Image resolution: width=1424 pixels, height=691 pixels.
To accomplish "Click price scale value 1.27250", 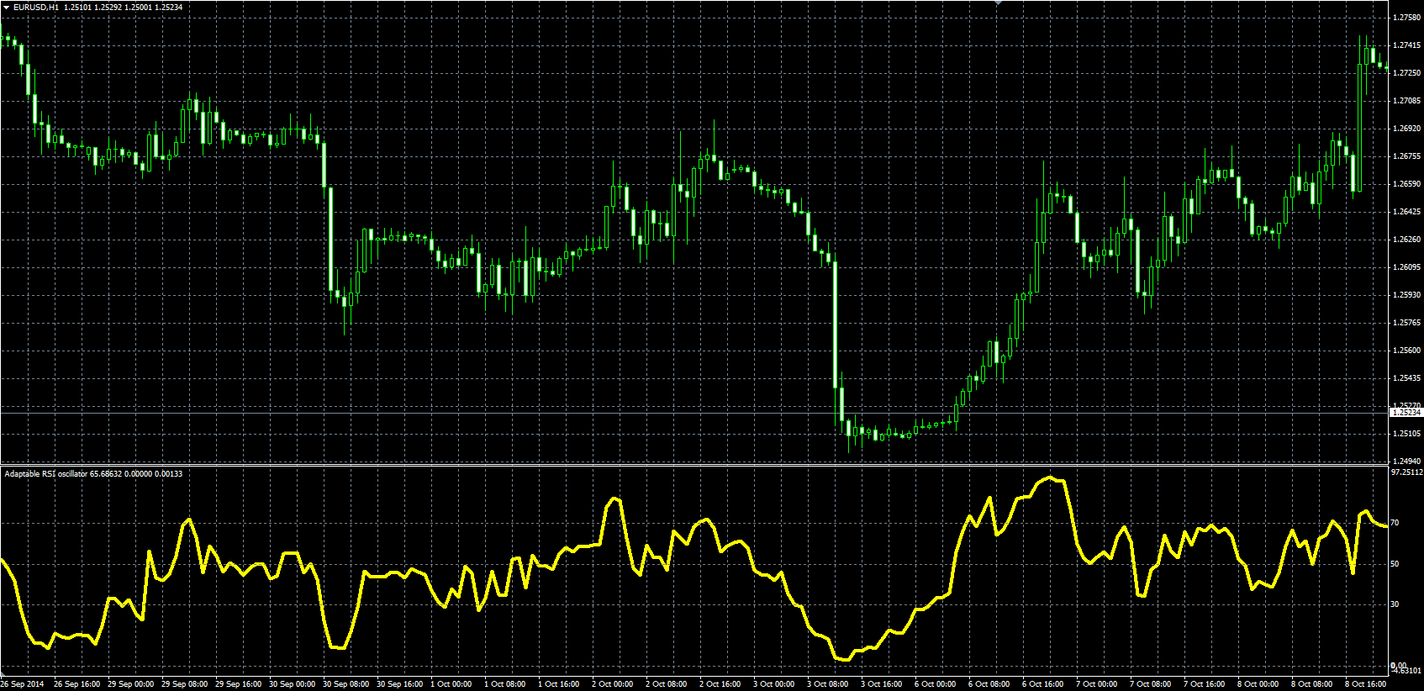I will point(1406,73).
